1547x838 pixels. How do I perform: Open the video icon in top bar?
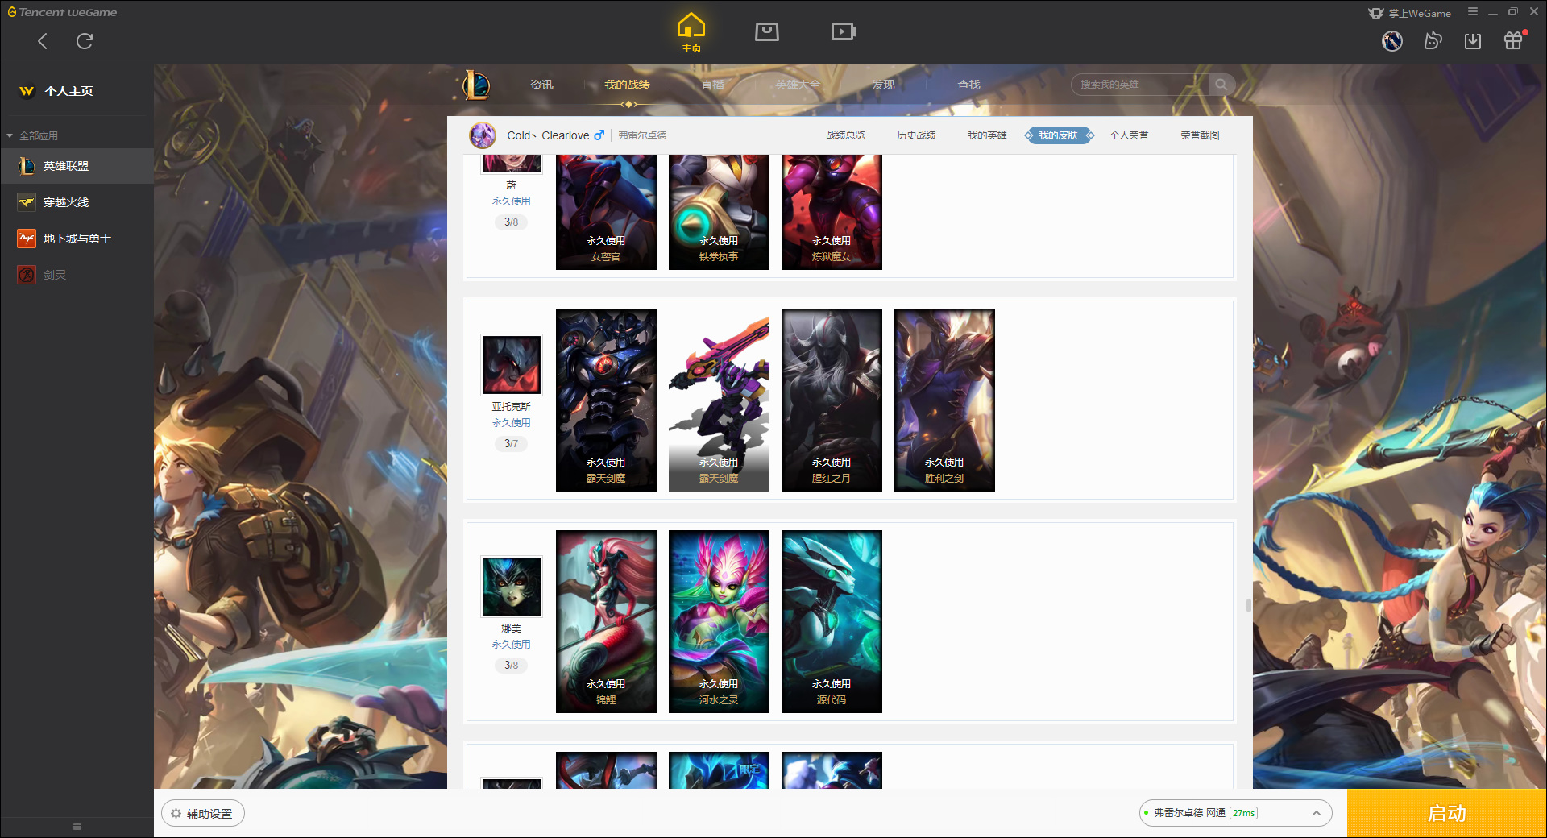point(844,31)
